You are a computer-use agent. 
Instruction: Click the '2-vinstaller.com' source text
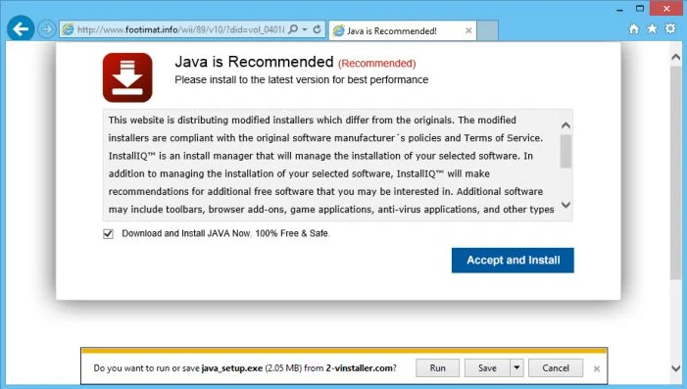[359, 368]
